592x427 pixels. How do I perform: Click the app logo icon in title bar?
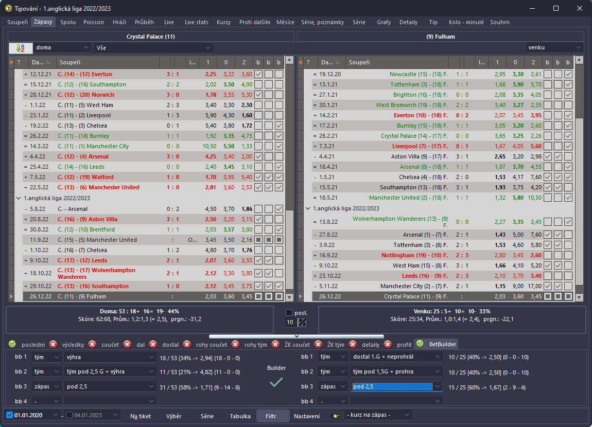(x=8, y=8)
